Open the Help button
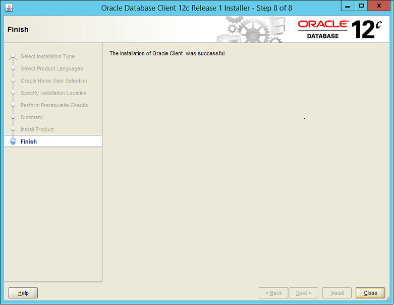This screenshot has width=394, height=305. point(23,293)
